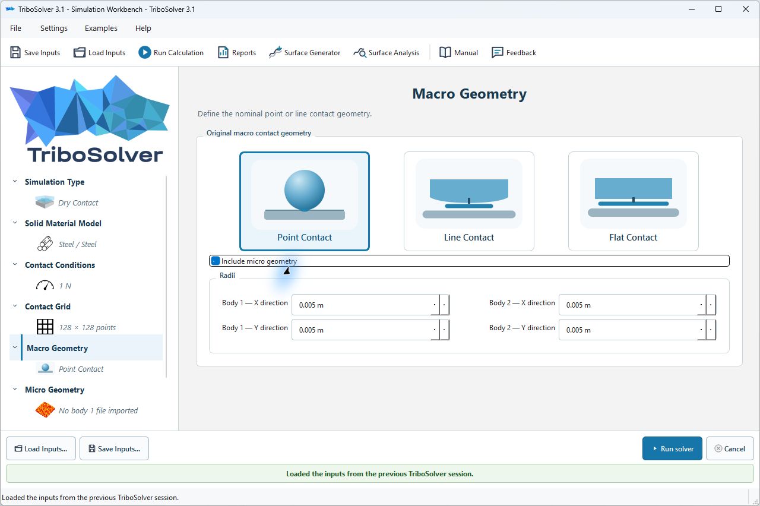This screenshot has width=760, height=506.
Task: Click the 'Original macro contact geometry' group label
Action: coord(259,133)
